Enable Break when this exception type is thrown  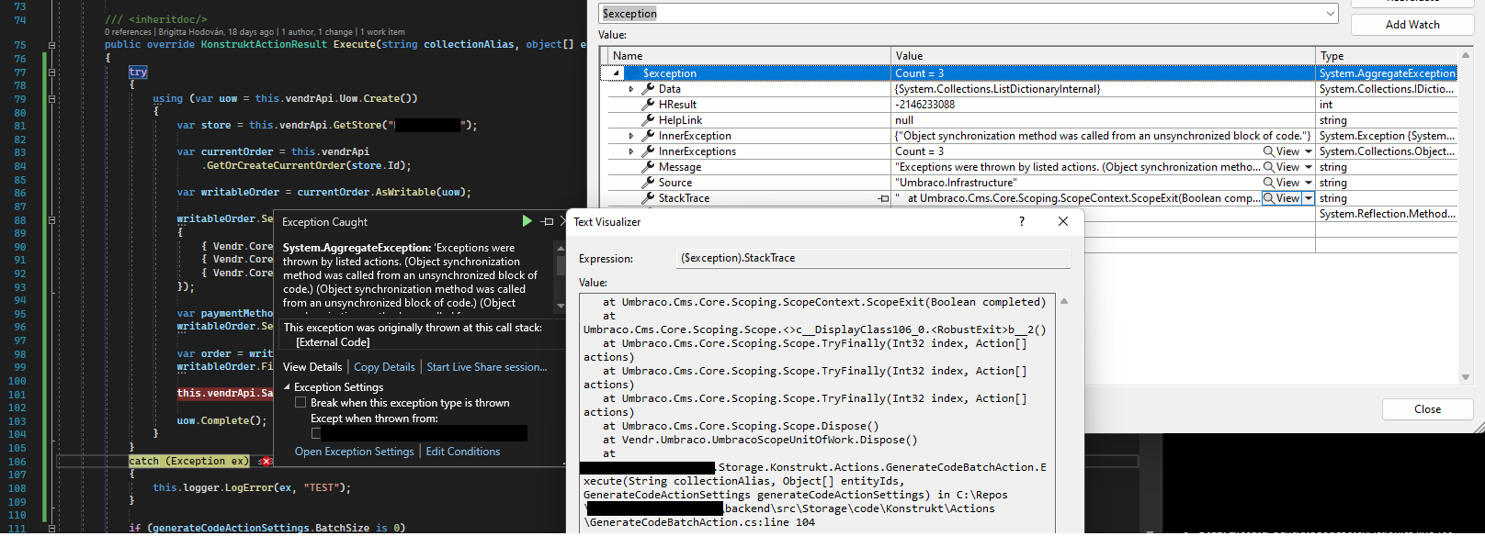[x=300, y=403]
